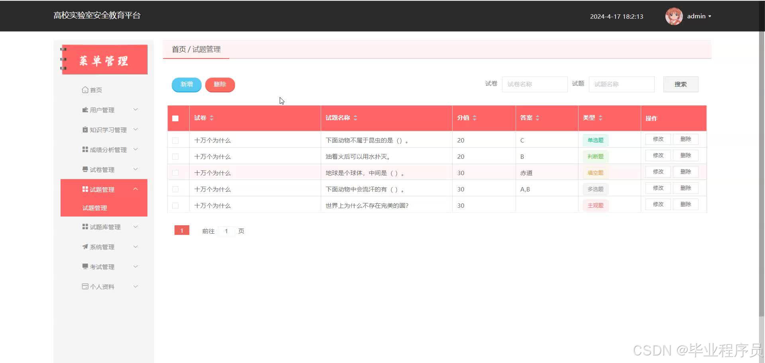The width and height of the screenshot is (765, 363).
Task: Sort by 类型 column arrows
Action: coord(600,118)
